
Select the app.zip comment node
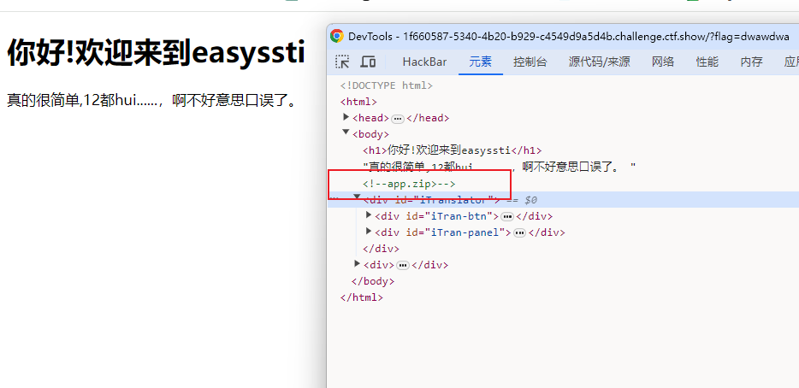(409, 183)
